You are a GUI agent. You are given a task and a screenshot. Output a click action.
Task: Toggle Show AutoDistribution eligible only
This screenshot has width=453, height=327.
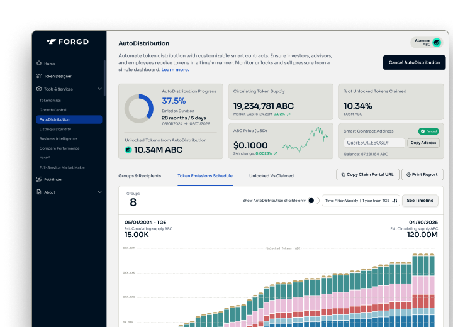click(313, 201)
